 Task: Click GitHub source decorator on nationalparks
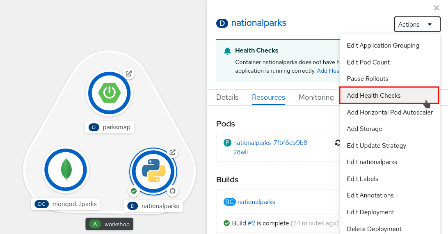173,191
